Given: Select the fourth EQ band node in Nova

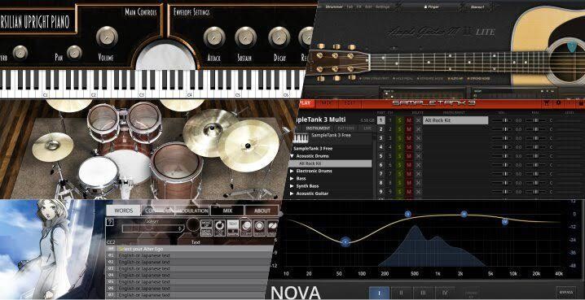Looking at the screenshot, I should 505,221.
